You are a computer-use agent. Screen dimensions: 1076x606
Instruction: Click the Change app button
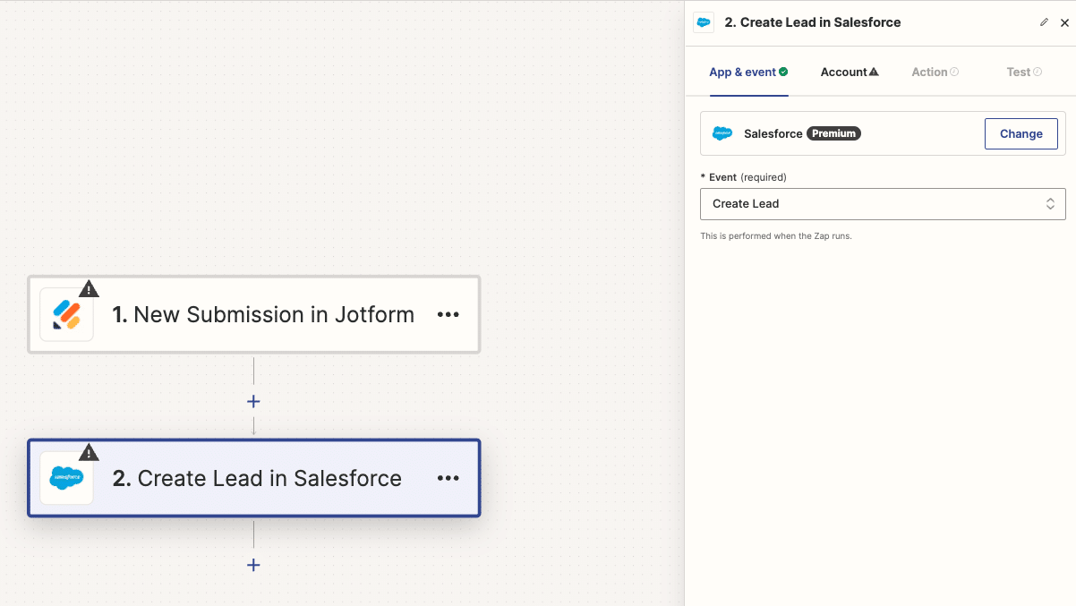[x=1021, y=133]
